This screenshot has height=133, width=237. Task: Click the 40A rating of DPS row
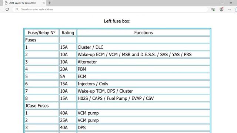68,127
